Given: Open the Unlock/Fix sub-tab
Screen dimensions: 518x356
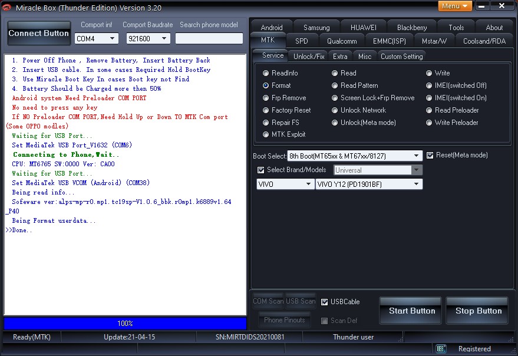Looking at the screenshot, I should pyautogui.click(x=309, y=57).
